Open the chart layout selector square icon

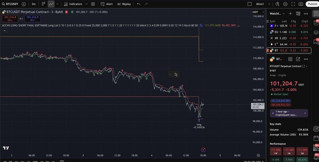249,4
